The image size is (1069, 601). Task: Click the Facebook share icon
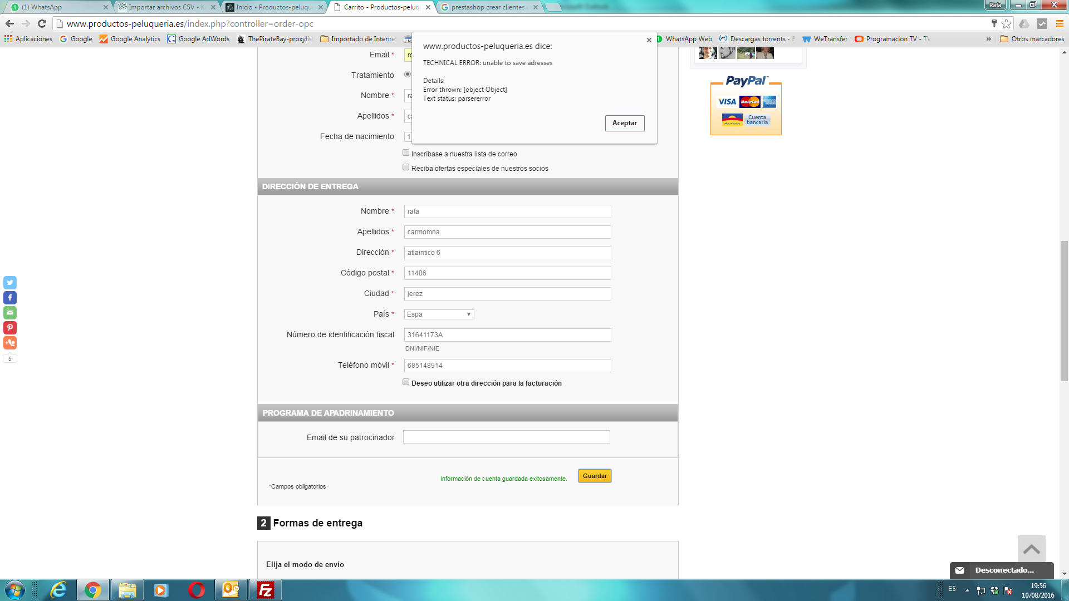point(10,298)
